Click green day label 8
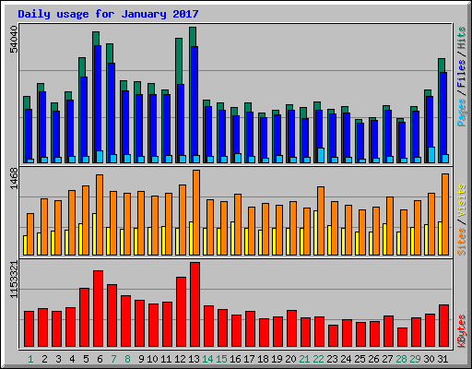 [x=127, y=359]
